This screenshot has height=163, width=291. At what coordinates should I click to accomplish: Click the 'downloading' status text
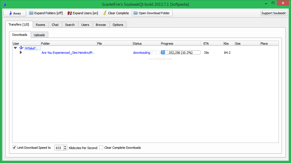point(142,53)
